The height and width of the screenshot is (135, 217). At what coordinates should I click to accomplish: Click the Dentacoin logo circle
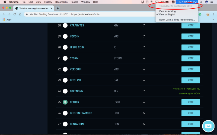point(65,124)
